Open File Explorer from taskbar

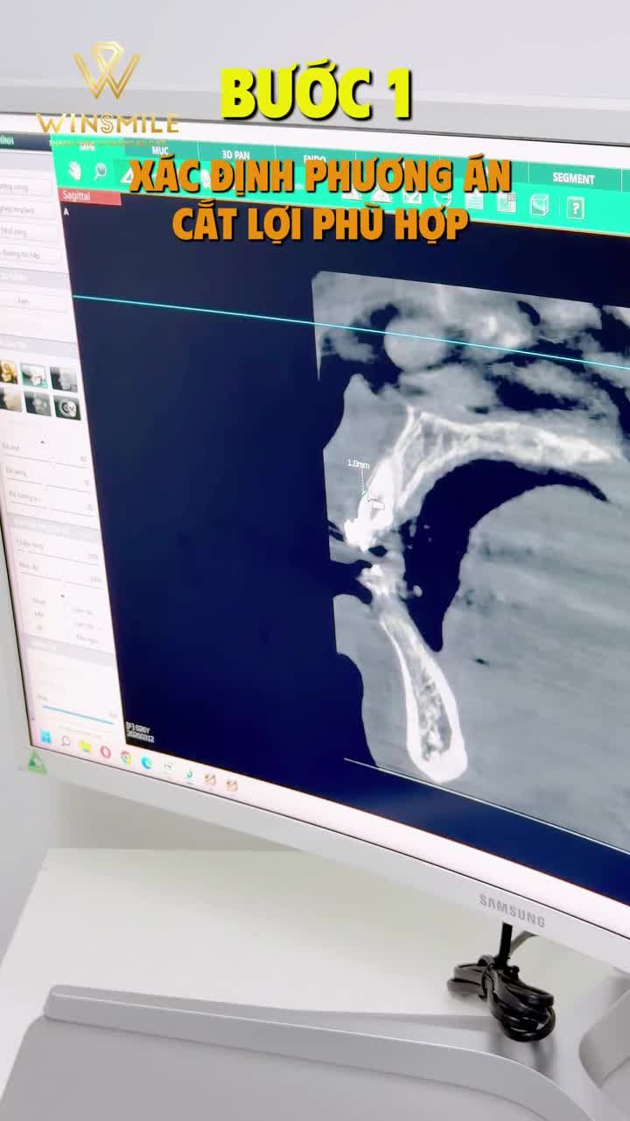tap(86, 746)
